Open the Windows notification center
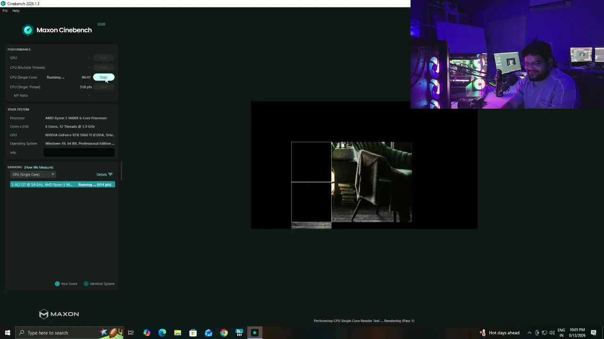Image resolution: width=604 pixels, height=339 pixels. (594, 333)
